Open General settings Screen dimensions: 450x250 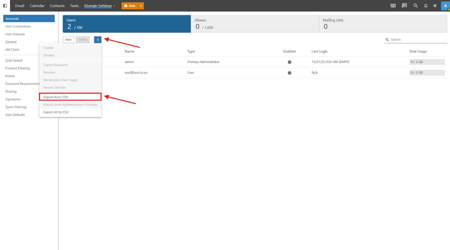click(x=11, y=42)
